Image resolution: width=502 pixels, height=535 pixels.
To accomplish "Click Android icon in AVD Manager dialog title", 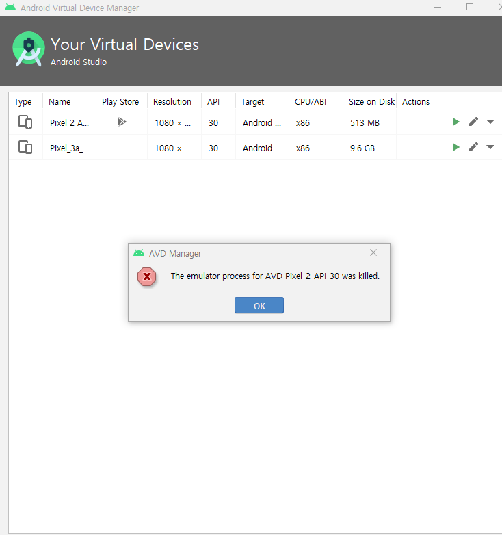I will (139, 253).
